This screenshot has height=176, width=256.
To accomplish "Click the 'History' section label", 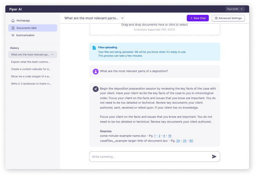I will click(14, 48).
